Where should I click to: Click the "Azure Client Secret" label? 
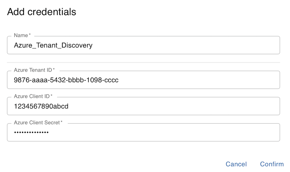pos(37,122)
